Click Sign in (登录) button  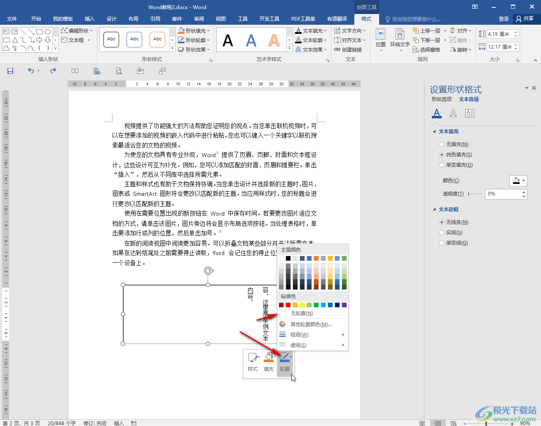(x=504, y=19)
